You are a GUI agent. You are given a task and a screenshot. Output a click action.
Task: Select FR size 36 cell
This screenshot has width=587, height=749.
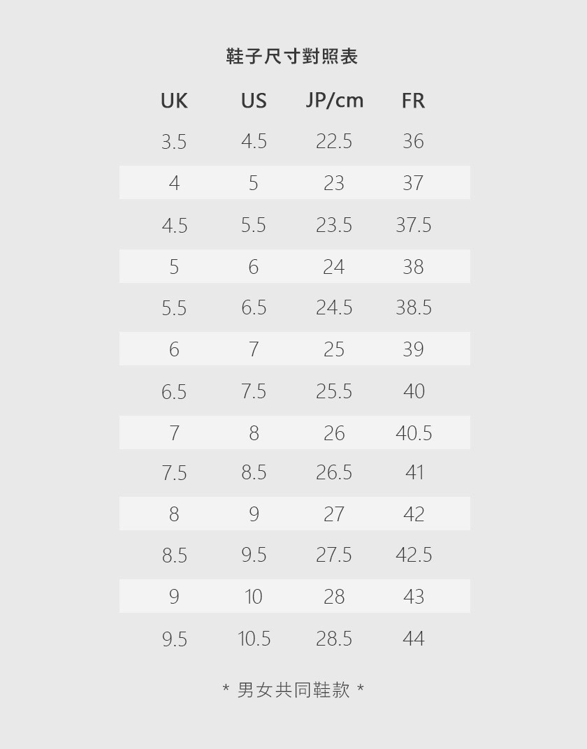[x=413, y=141]
